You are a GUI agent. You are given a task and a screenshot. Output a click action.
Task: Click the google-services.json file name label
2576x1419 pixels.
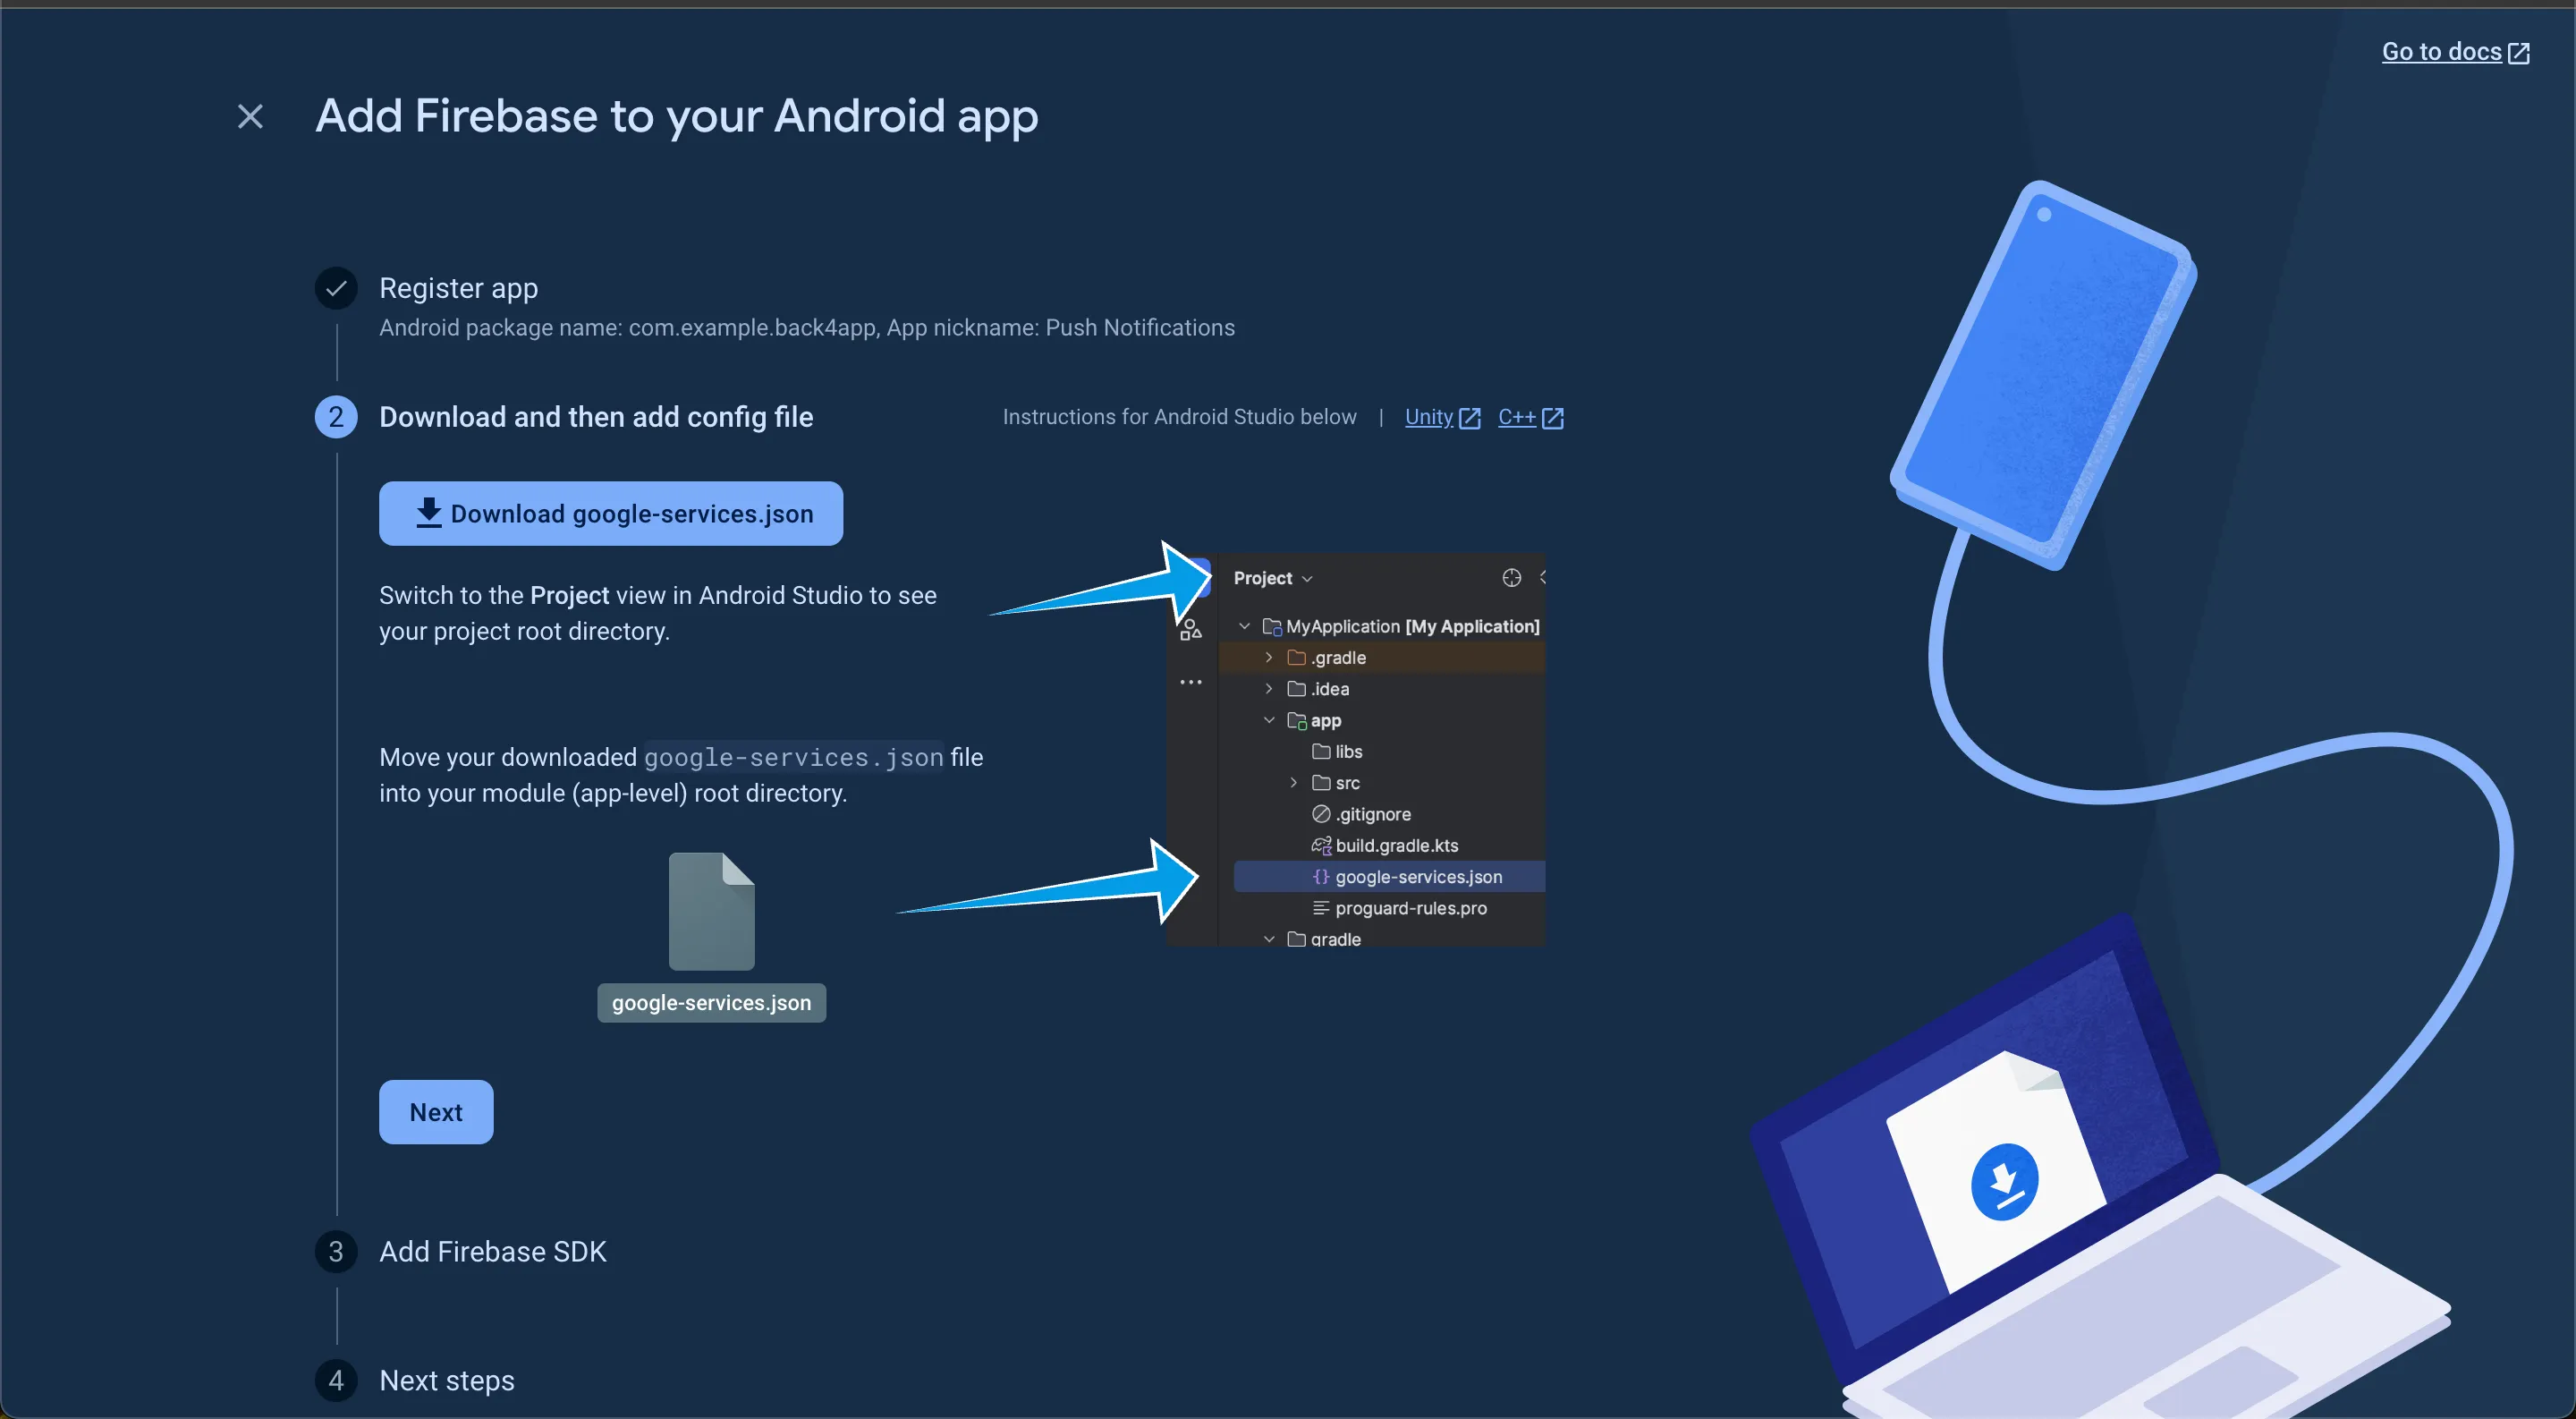[x=711, y=1003]
